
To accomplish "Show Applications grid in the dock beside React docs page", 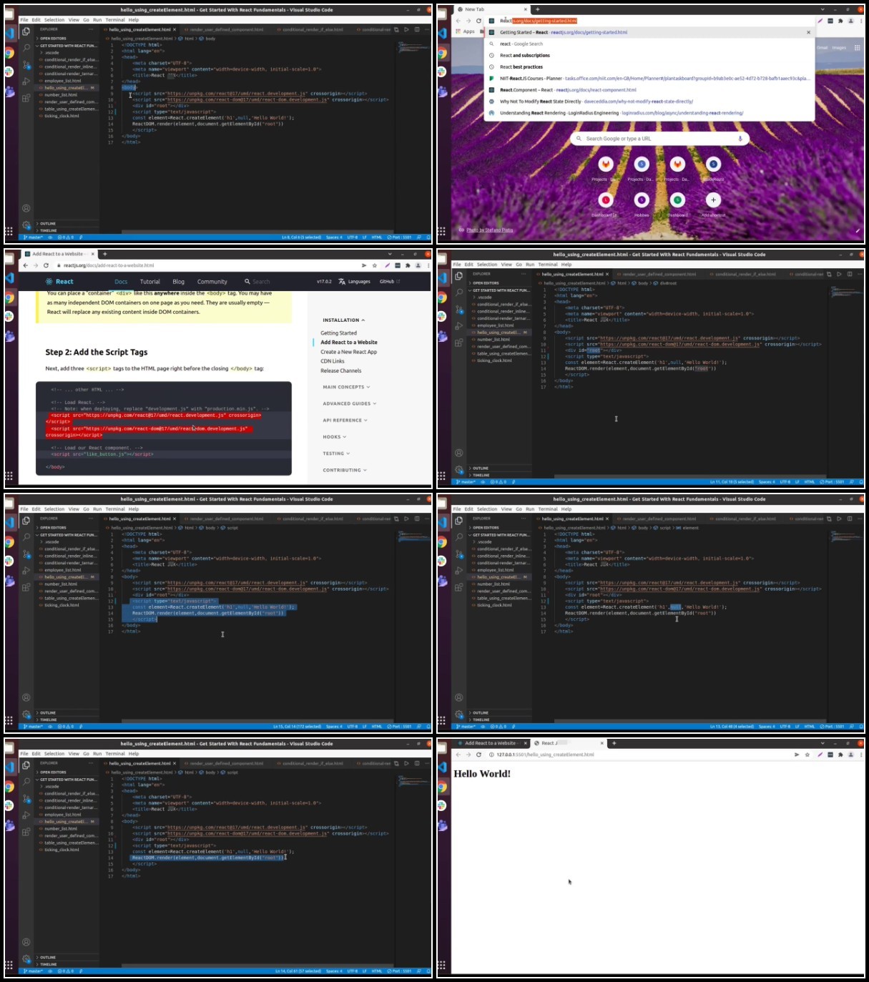I will click(9, 476).
